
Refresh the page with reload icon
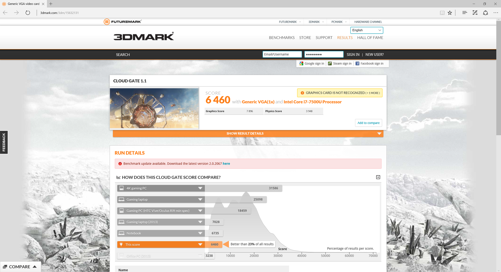pos(28,13)
